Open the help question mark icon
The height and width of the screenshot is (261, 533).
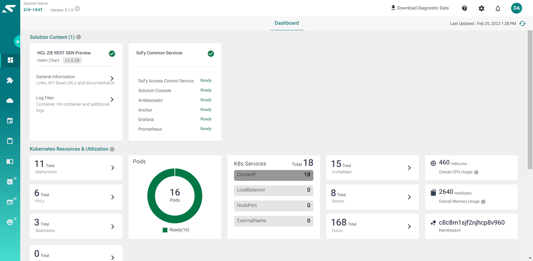464,8
